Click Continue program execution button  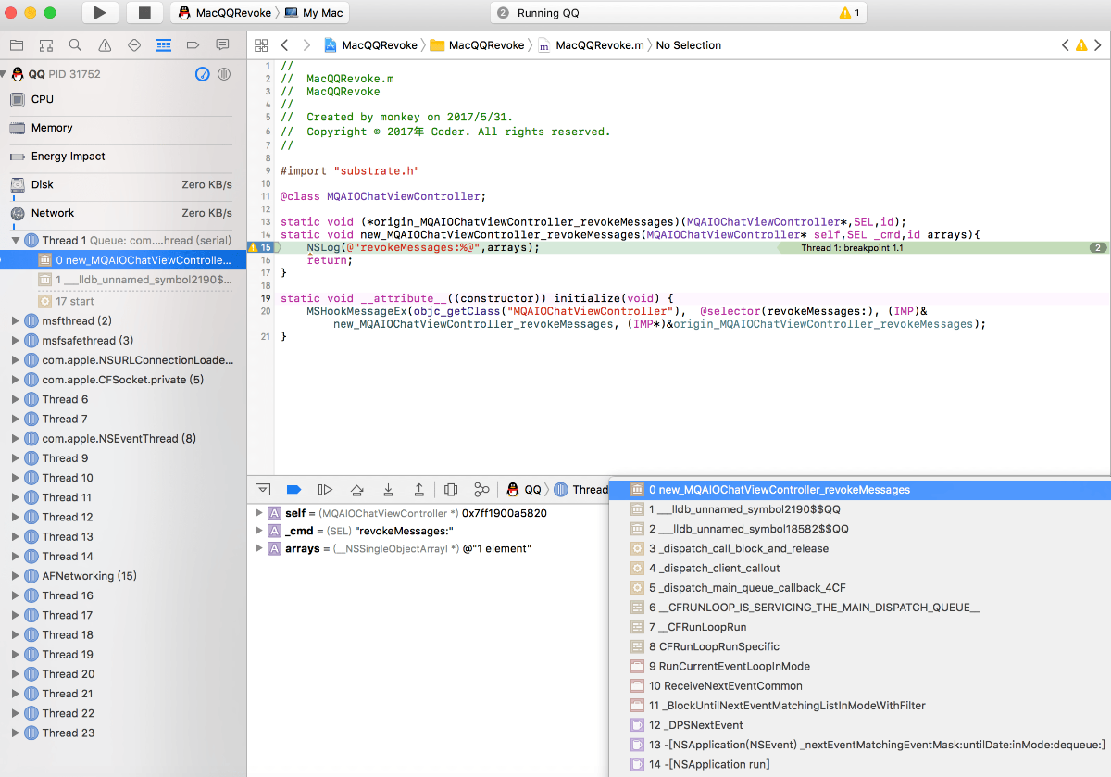(325, 490)
